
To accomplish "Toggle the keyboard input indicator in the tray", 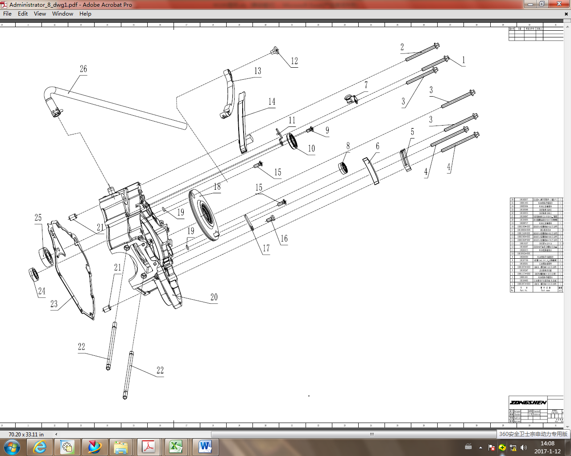I will tap(468, 447).
